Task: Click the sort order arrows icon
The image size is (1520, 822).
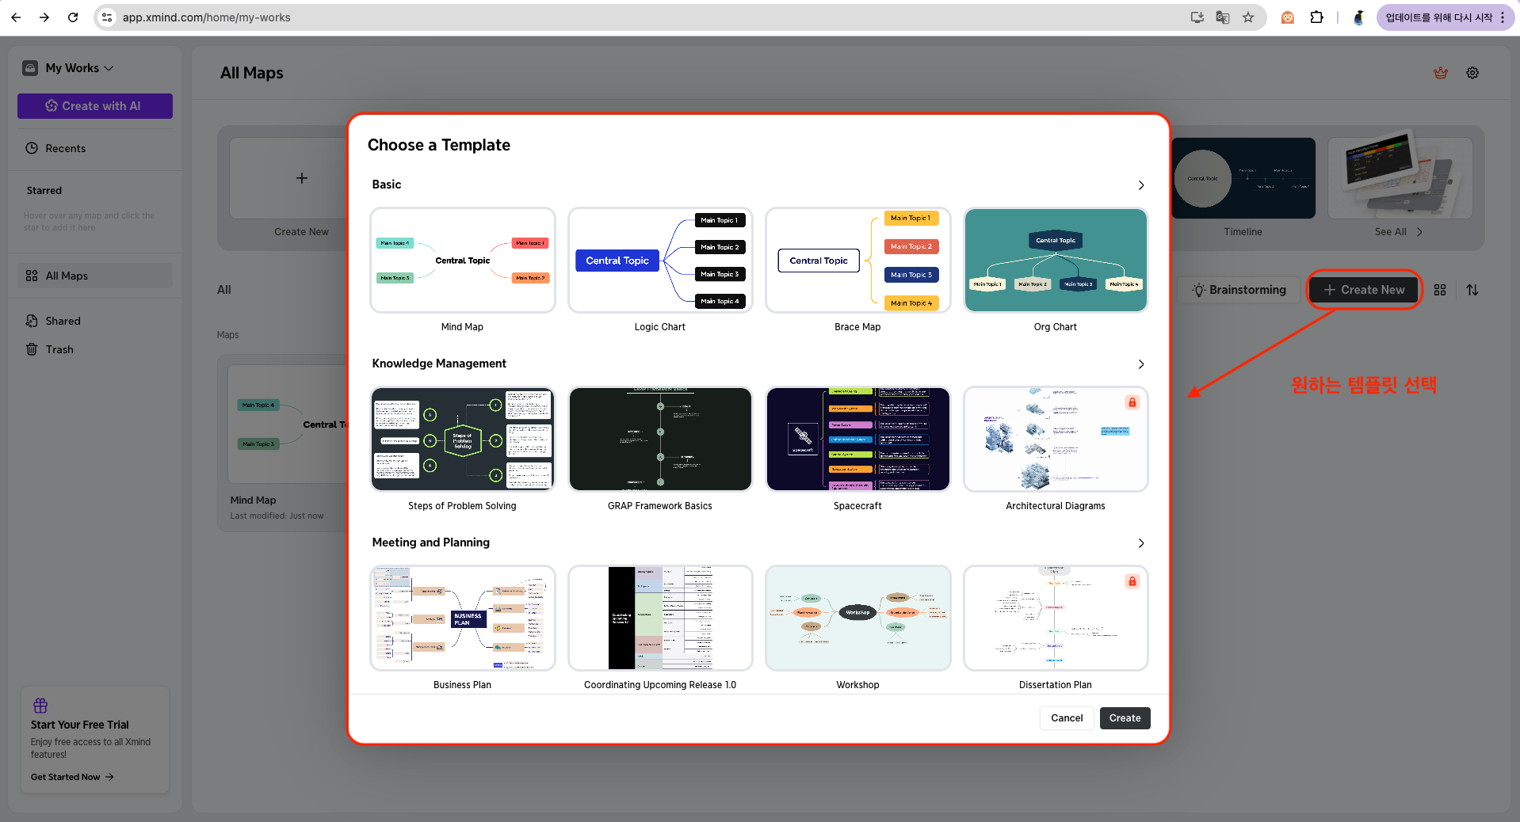Action: point(1472,290)
